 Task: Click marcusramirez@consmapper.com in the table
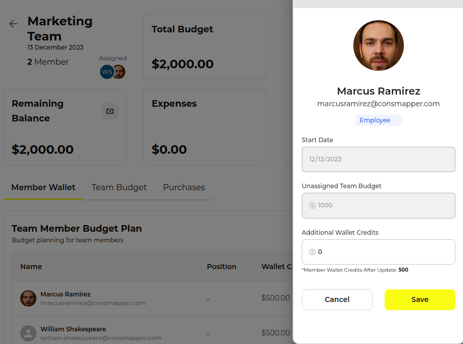(x=92, y=303)
